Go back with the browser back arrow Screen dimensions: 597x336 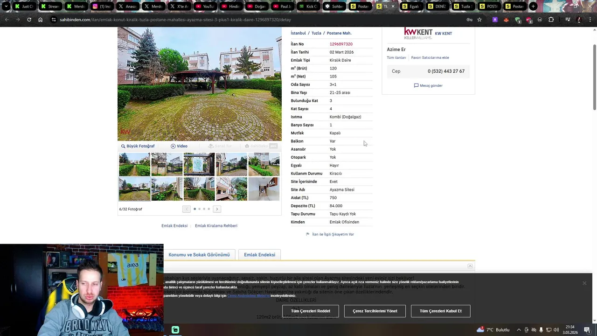point(7,20)
